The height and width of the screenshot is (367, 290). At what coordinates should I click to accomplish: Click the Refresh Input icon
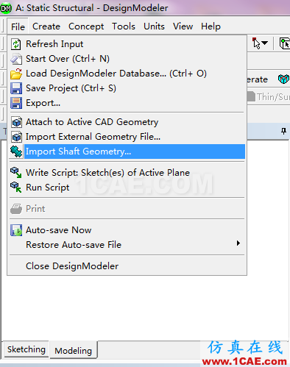pyautogui.click(x=16, y=44)
